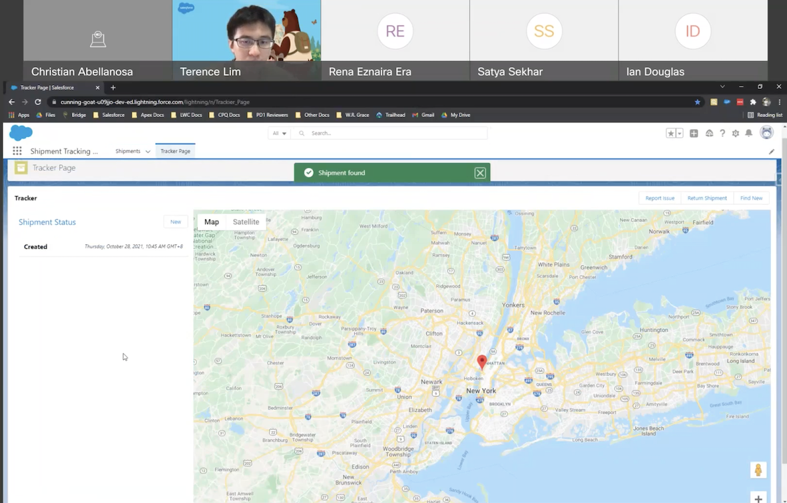787x503 pixels.
Task: Open the CPQ Docs bookmark folder
Action: 224,115
